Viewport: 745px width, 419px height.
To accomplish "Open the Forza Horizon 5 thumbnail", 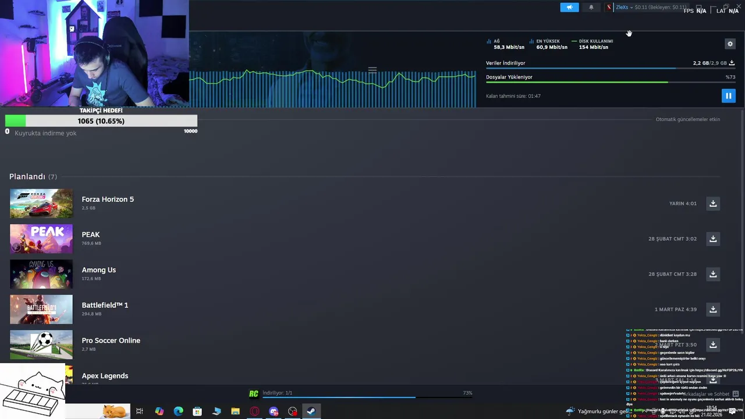I will click(41, 204).
